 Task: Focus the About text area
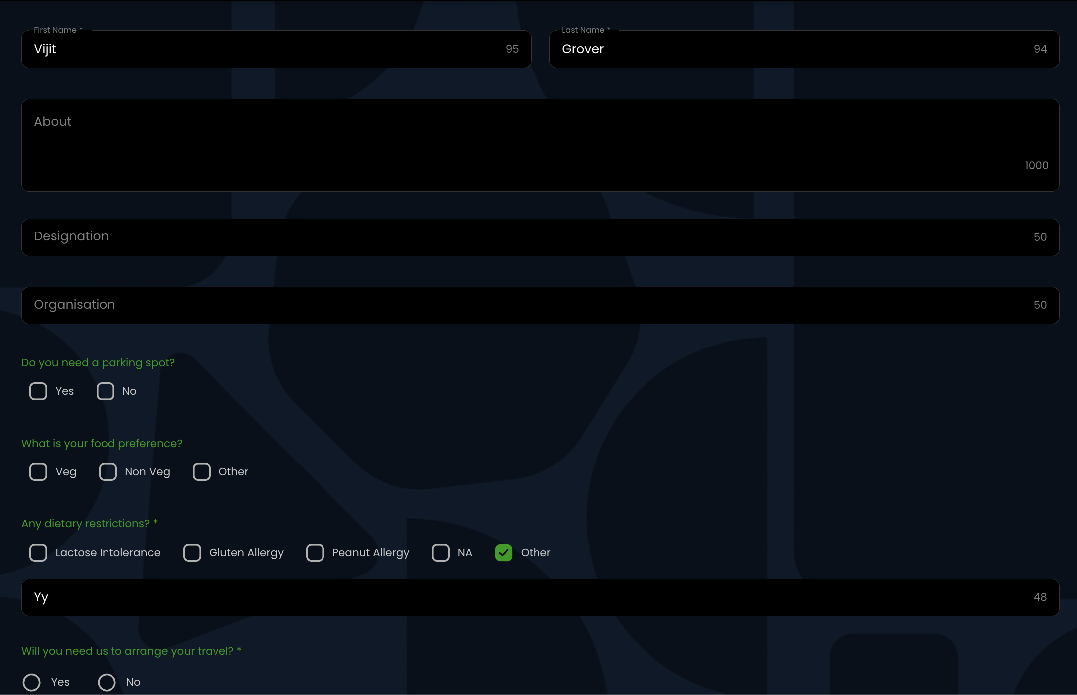(540, 145)
